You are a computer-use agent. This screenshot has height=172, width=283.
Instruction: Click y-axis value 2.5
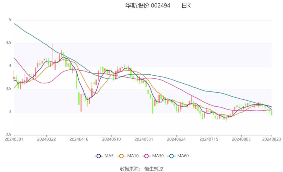pyautogui.click(x=8, y=135)
